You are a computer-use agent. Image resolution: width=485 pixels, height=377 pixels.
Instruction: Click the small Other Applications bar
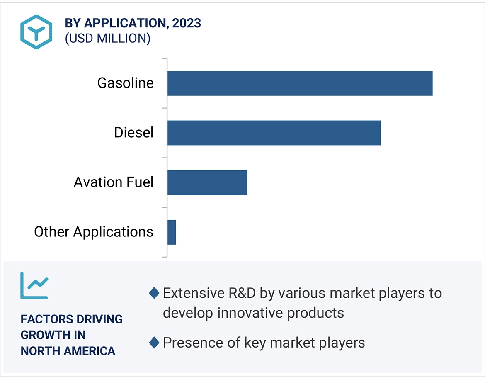point(172,232)
